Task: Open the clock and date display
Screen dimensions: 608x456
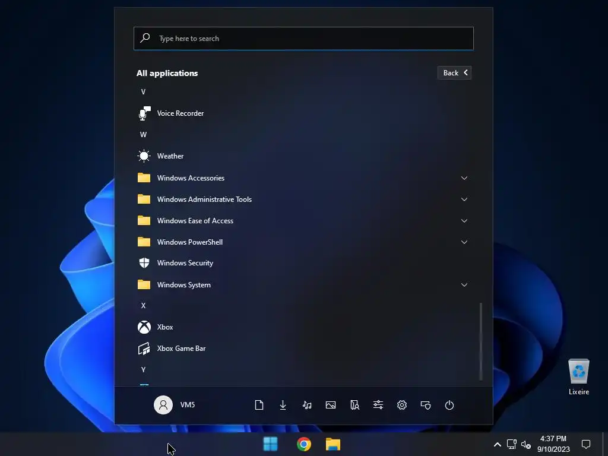Action: tap(553, 444)
